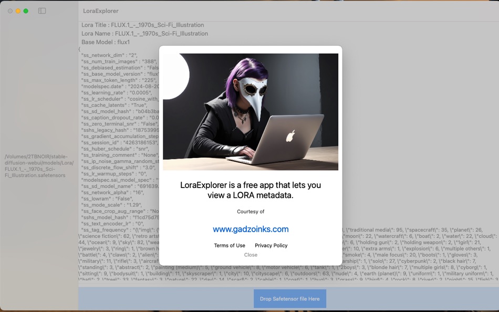Click the Courtesy of dialog text
The image size is (499, 312).
pos(251,212)
